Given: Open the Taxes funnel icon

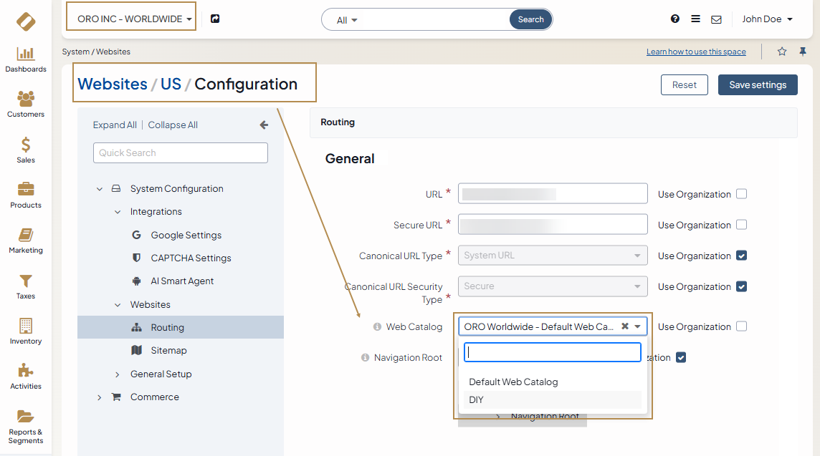Looking at the screenshot, I should coord(26,281).
